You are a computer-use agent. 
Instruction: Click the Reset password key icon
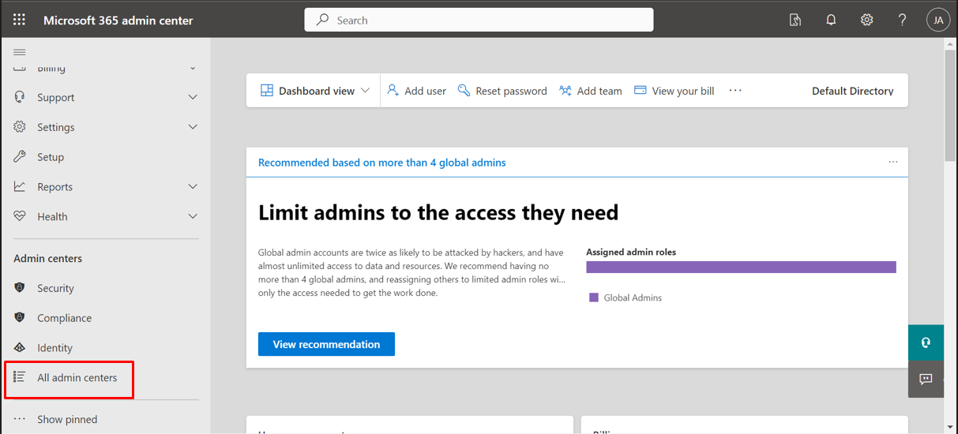point(464,91)
